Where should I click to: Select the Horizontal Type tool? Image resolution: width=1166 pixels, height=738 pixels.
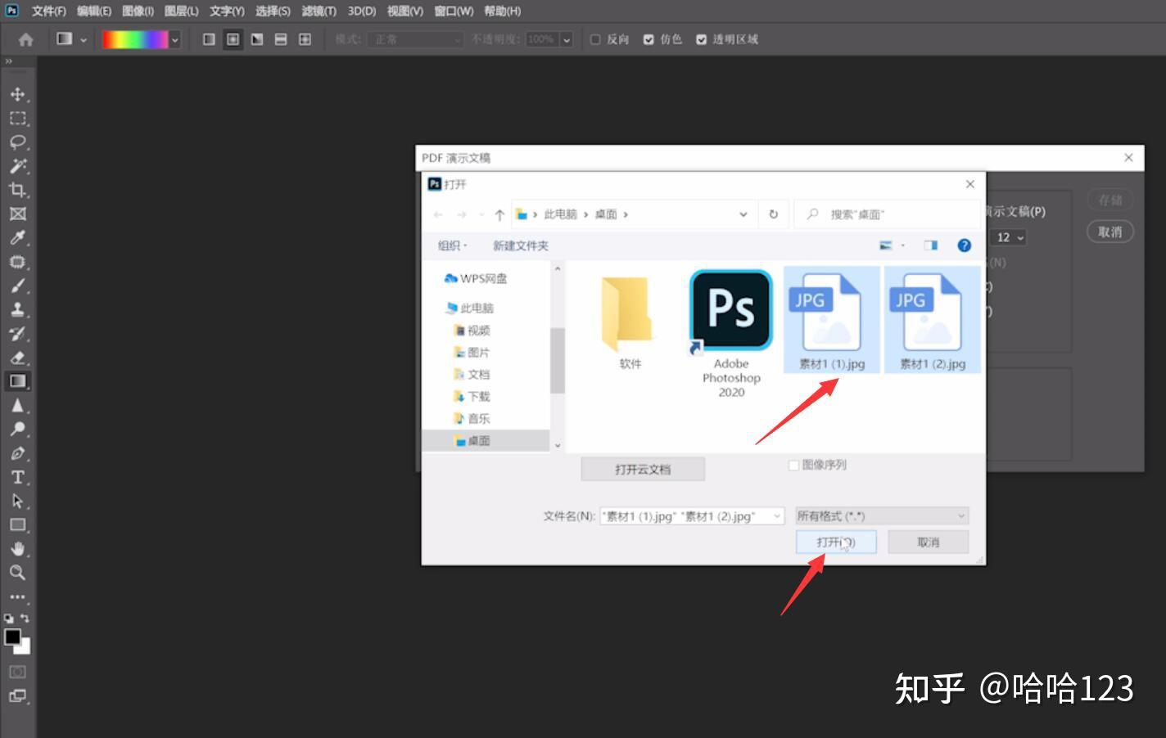pos(17,477)
